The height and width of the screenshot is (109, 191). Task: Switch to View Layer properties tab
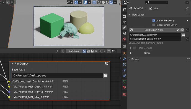click(124, 28)
